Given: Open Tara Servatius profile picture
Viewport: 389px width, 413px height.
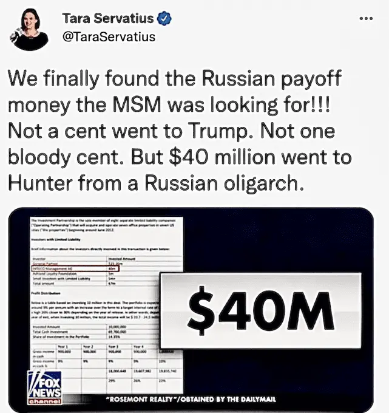Looking at the screenshot, I should click(x=29, y=29).
